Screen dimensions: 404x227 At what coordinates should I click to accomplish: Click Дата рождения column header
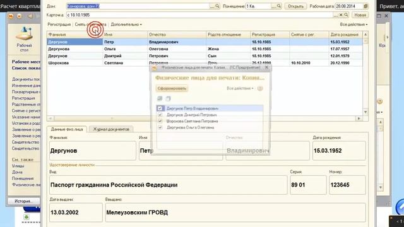pos(345,35)
